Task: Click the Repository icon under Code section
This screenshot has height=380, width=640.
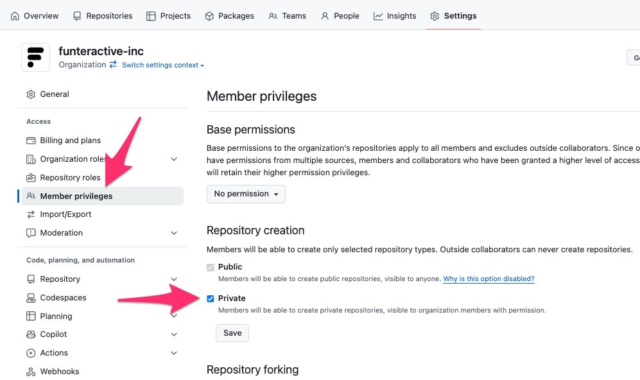Action: [x=31, y=279]
